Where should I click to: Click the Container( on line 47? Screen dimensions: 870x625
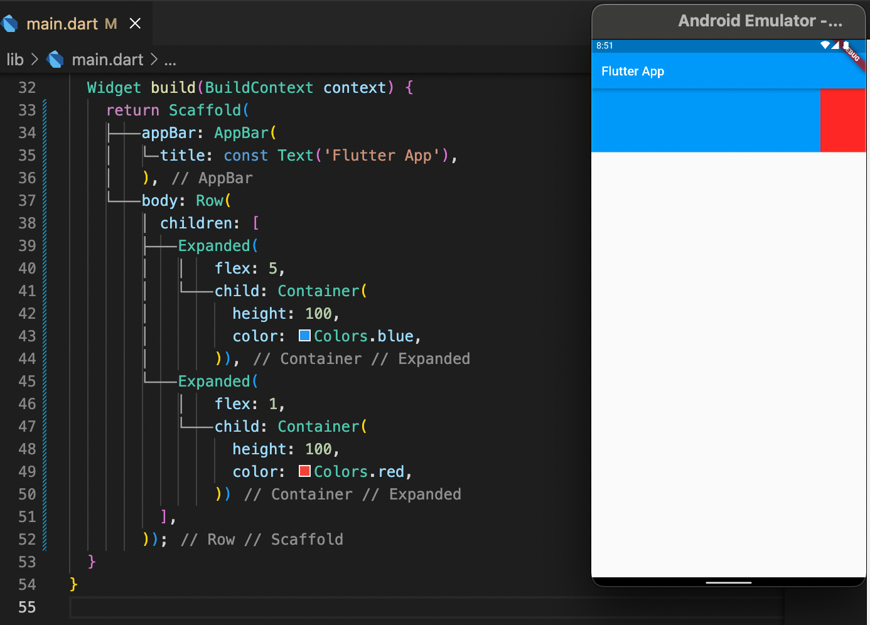pos(323,427)
